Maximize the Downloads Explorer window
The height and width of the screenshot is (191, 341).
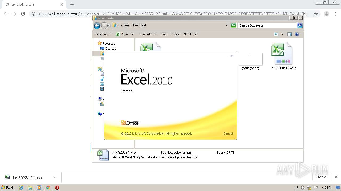click(x=295, y=18)
